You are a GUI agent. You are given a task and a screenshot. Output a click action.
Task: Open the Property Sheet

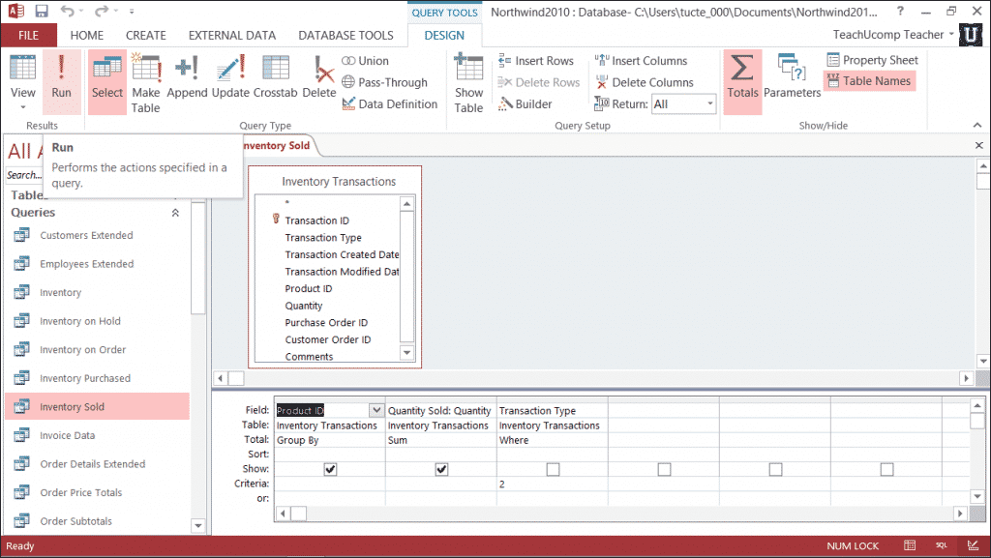(x=872, y=60)
